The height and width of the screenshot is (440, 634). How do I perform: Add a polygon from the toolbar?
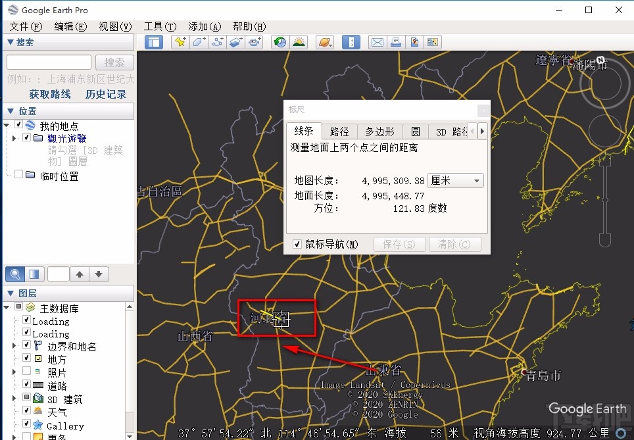click(x=199, y=42)
